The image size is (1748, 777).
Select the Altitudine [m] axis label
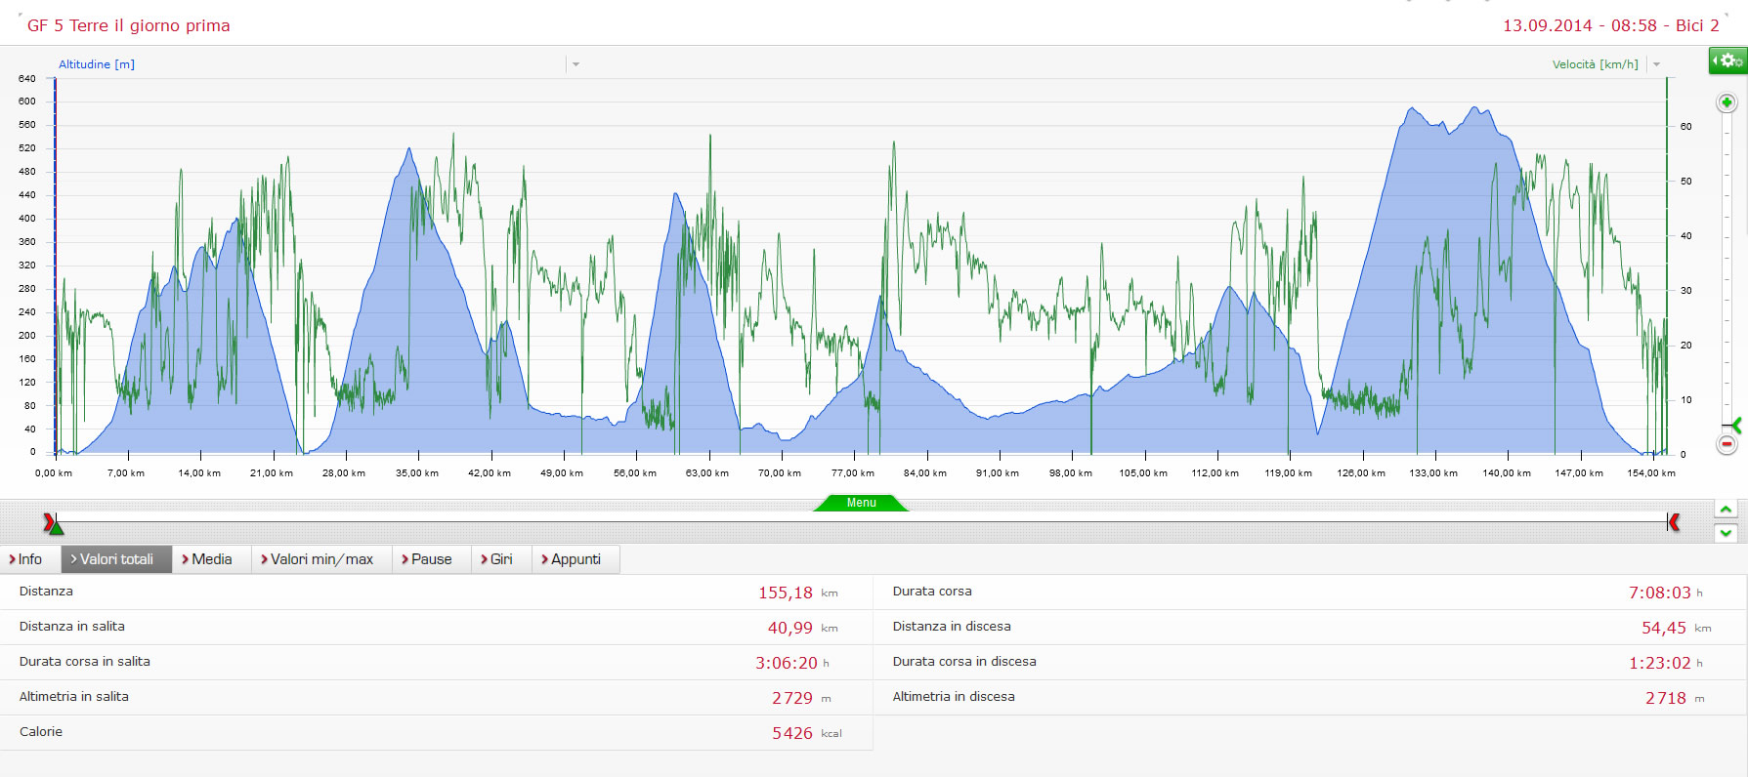[x=97, y=64]
